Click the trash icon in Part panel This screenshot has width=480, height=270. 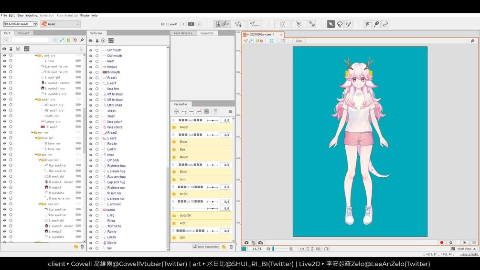pyautogui.click(x=82, y=247)
